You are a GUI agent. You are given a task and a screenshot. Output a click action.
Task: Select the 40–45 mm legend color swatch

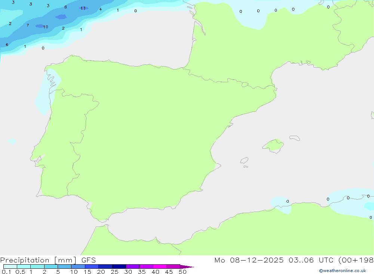click(x=160, y=267)
